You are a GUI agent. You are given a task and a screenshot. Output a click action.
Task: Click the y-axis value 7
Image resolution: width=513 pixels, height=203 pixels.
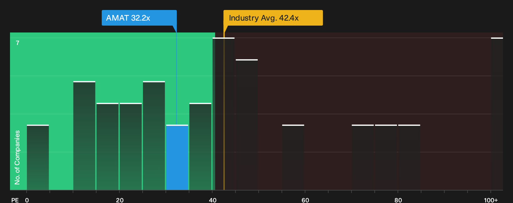click(x=18, y=43)
